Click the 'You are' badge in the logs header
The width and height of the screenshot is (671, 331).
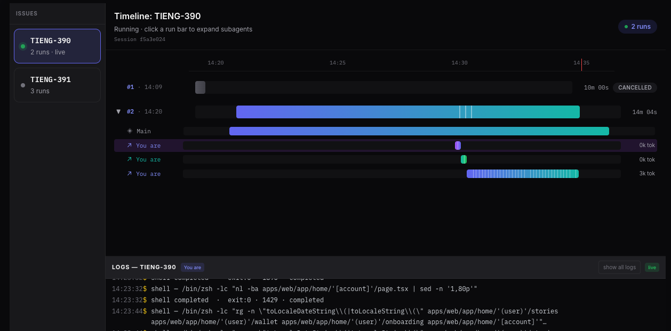pos(192,267)
